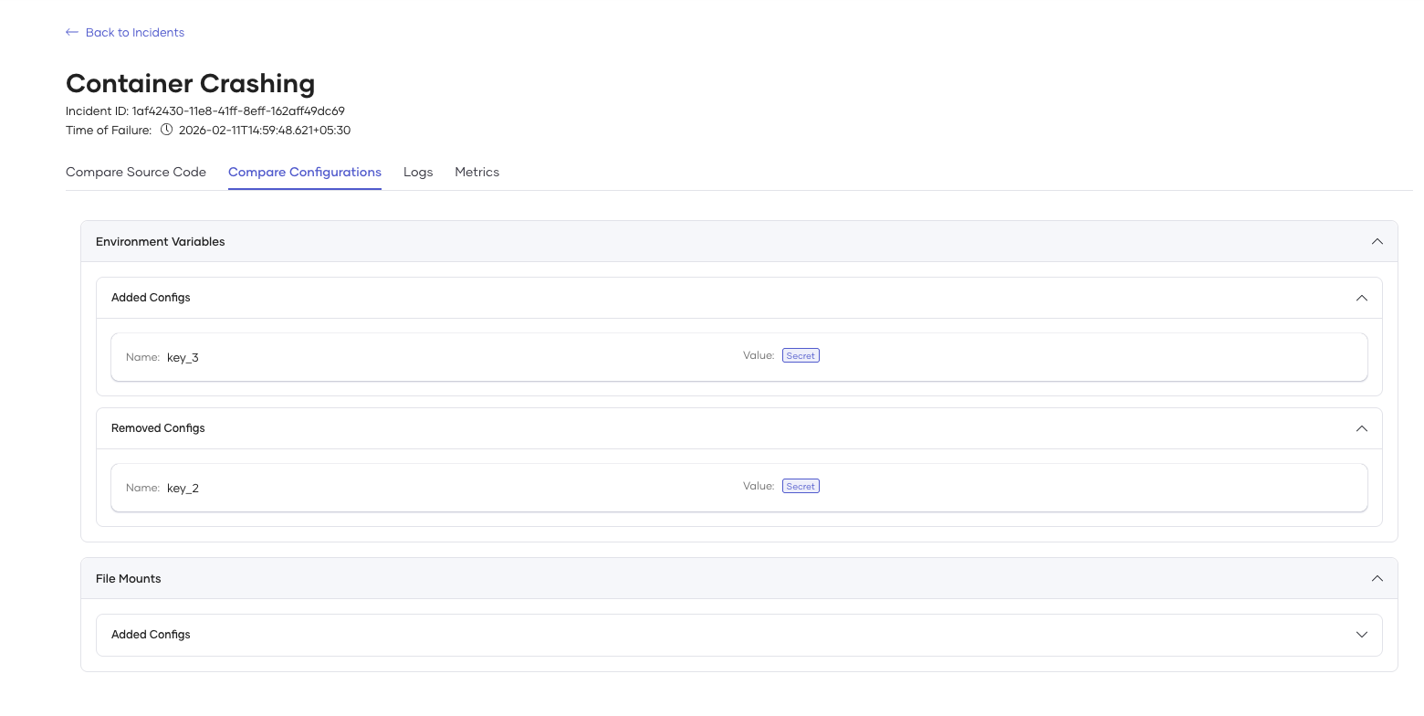Switch to the Compare Source Code tab

point(136,172)
